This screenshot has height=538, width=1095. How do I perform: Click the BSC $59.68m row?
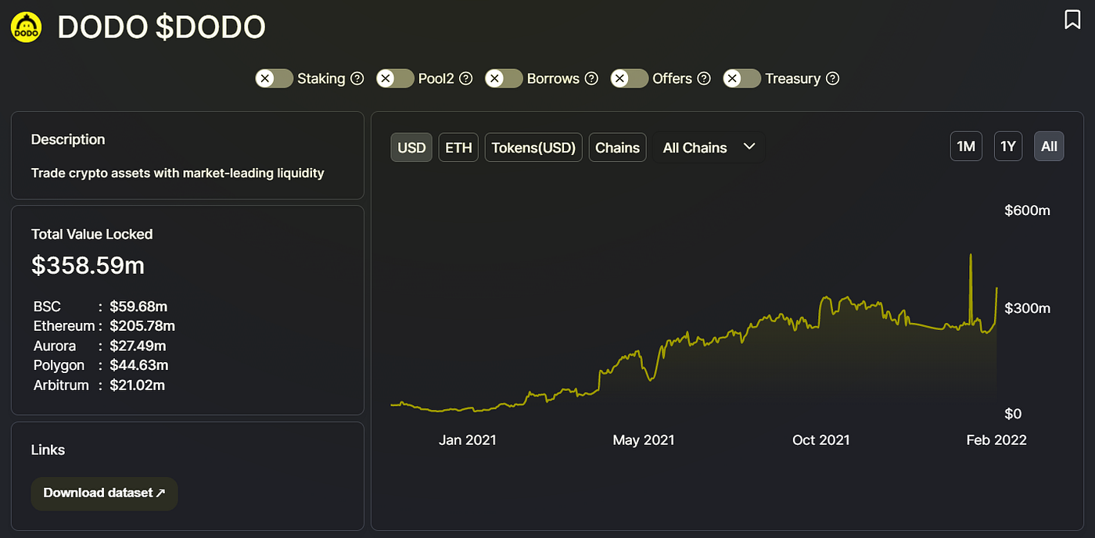pyautogui.click(x=100, y=307)
